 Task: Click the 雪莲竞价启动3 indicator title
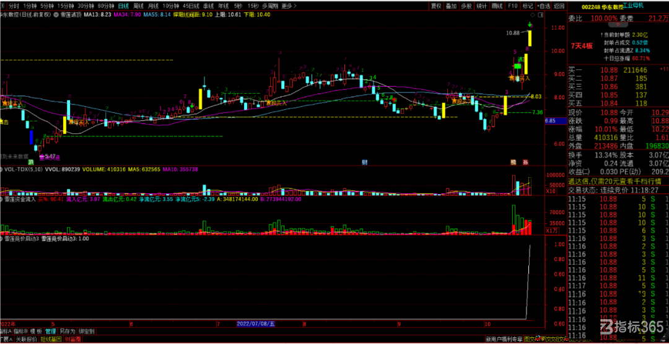22,239
